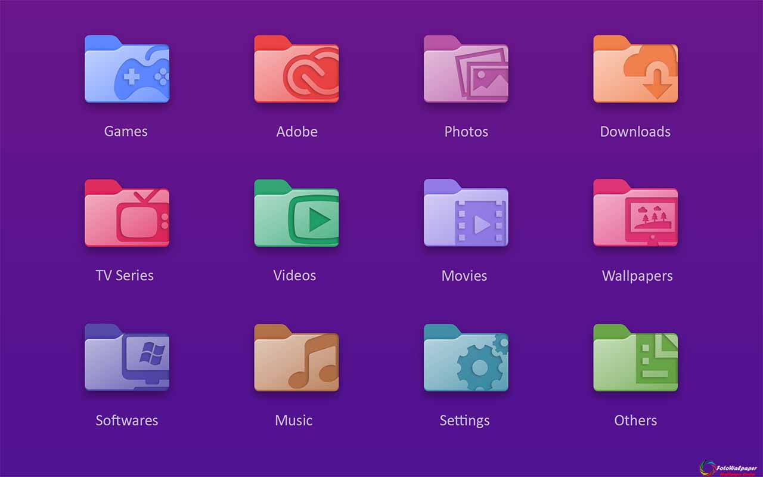The image size is (763, 477).
Task: Open the teal Settings folder icon
Action: pyautogui.click(x=466, y=357)
